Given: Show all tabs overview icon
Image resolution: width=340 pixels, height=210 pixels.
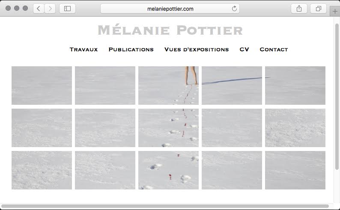Looking at the screenshot, I should point(318,9).
